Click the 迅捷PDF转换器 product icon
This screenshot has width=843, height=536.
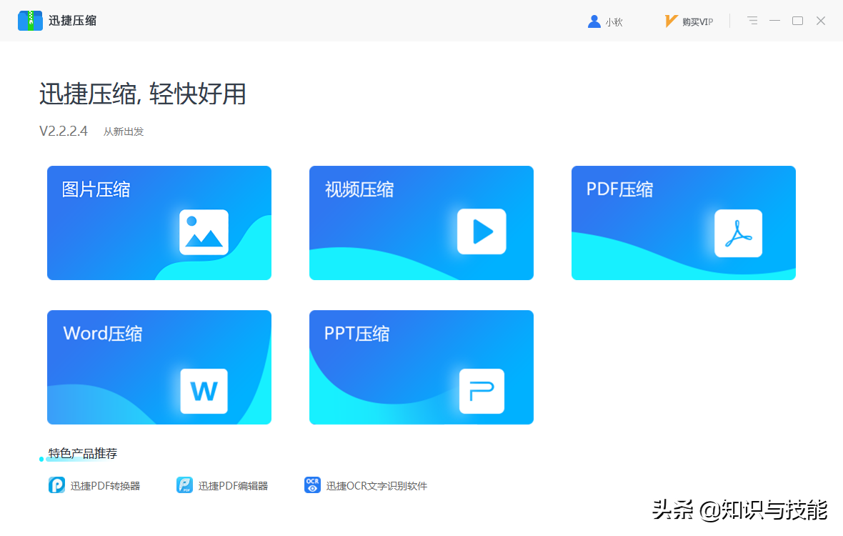point(57,485)
